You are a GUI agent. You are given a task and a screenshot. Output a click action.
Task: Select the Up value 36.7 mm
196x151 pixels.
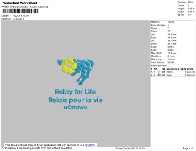click(x=172, y=41)
